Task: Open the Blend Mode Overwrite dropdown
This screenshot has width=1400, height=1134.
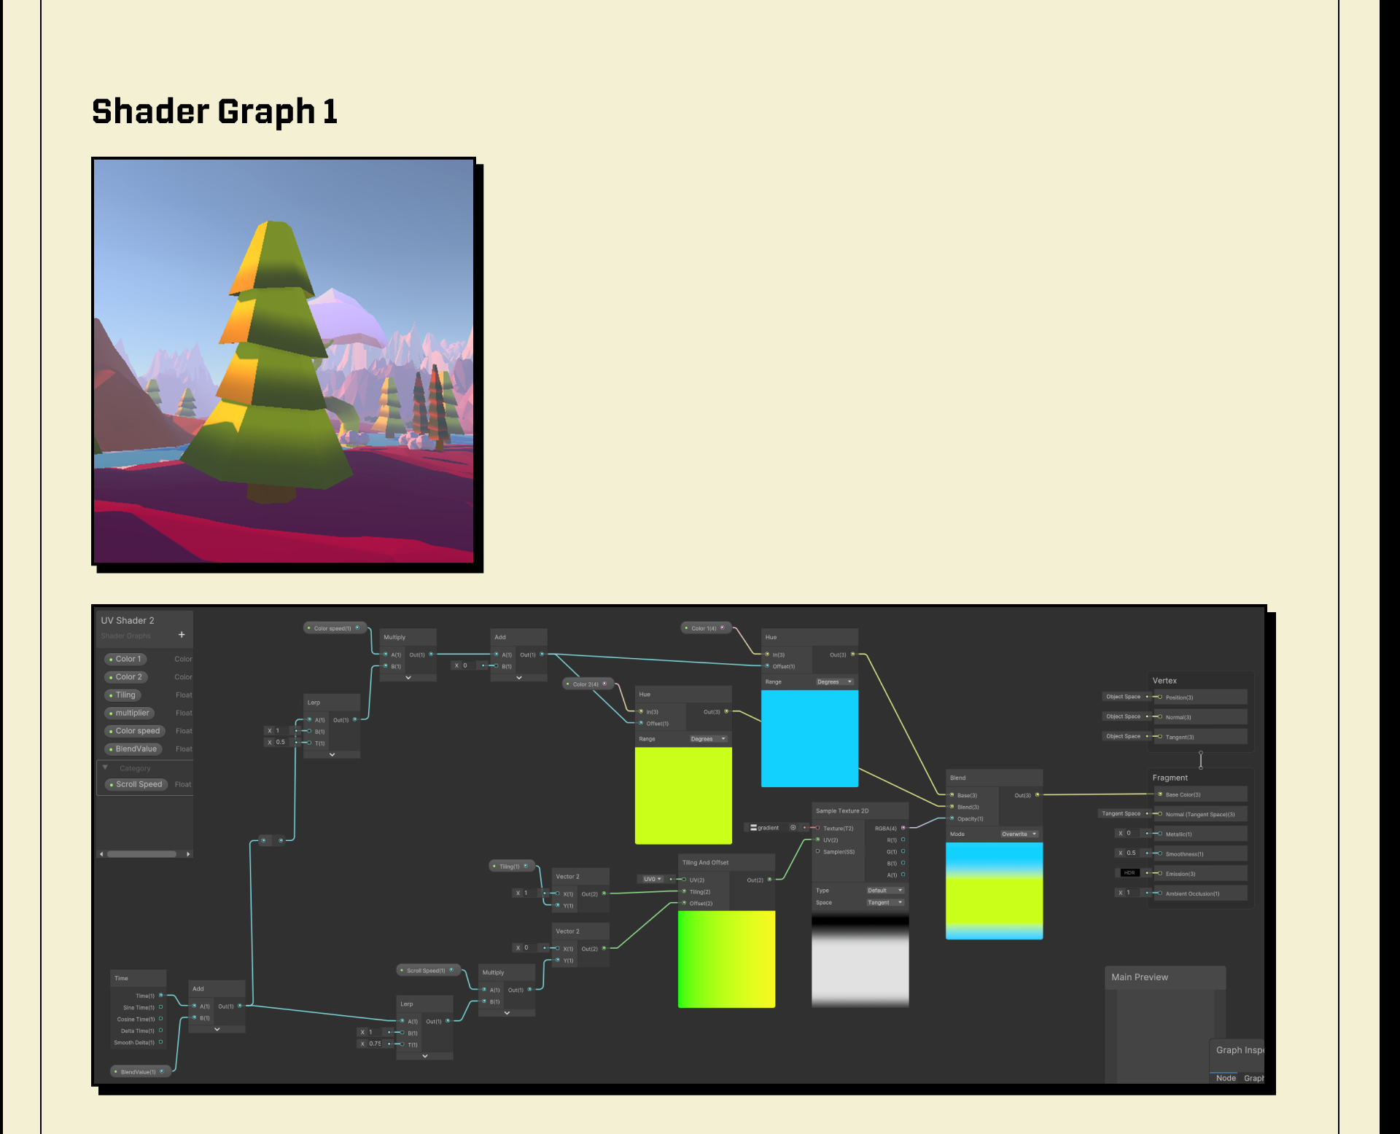Action: click(1019, 834)
